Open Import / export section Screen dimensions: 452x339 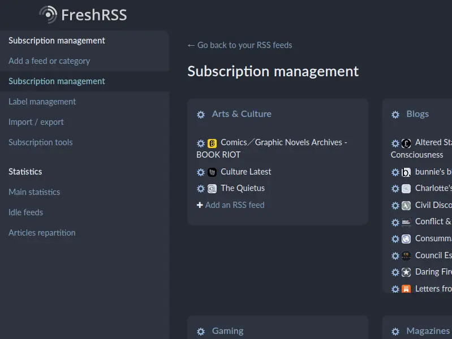(36, 122)
